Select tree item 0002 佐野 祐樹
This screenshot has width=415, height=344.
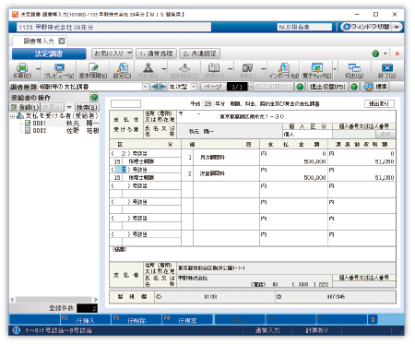click(62, 131)
